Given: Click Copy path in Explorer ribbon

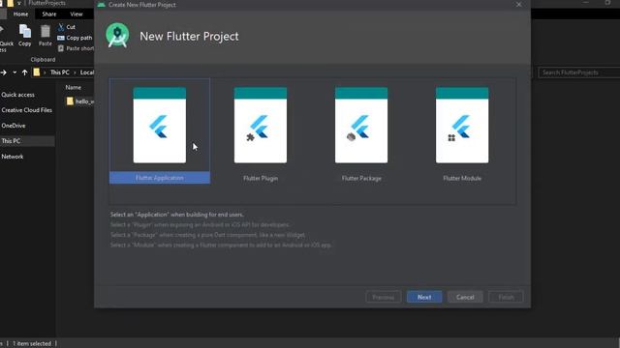Looking at the screenshot, I should point(75,38).
